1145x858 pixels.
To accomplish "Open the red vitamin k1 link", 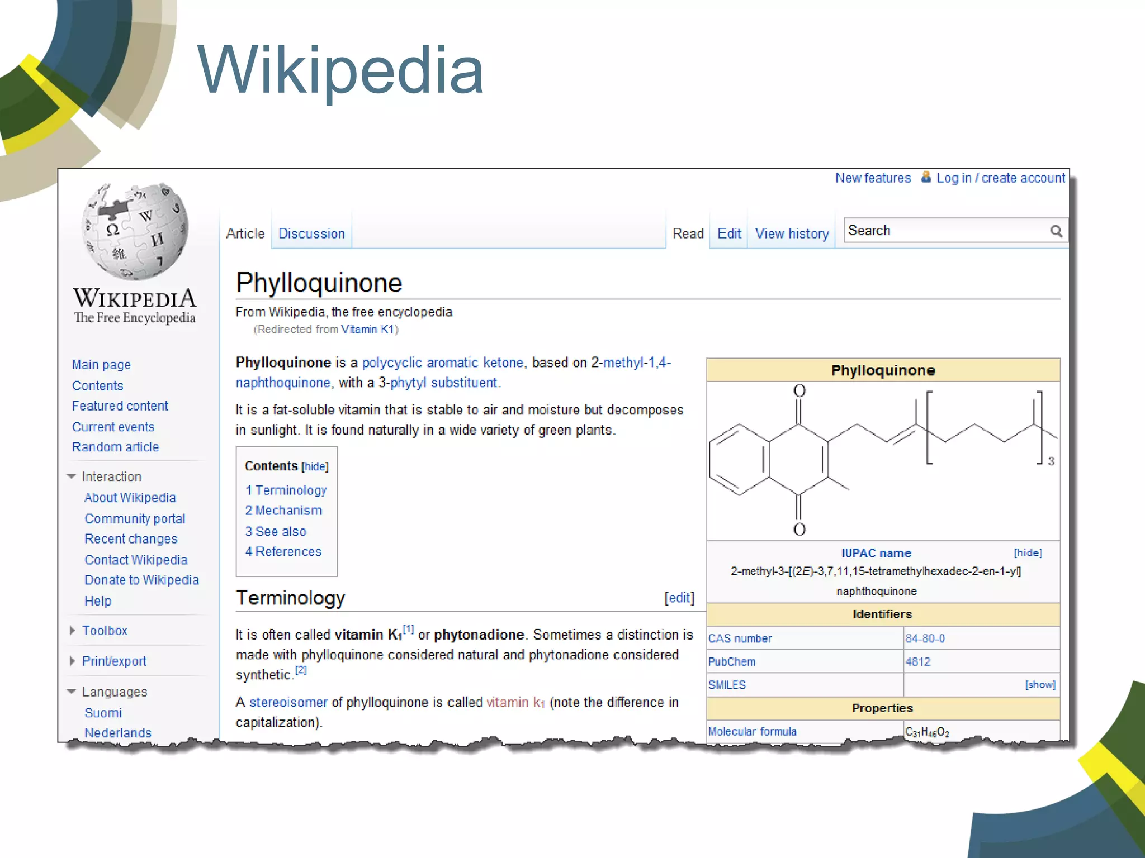I will click(x=515, y=702).
